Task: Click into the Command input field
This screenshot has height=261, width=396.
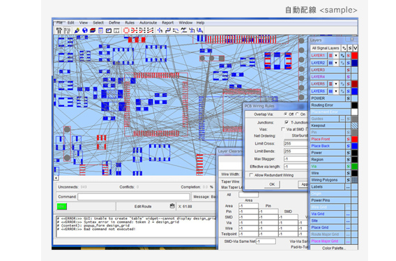Action: tap(134, 197)
